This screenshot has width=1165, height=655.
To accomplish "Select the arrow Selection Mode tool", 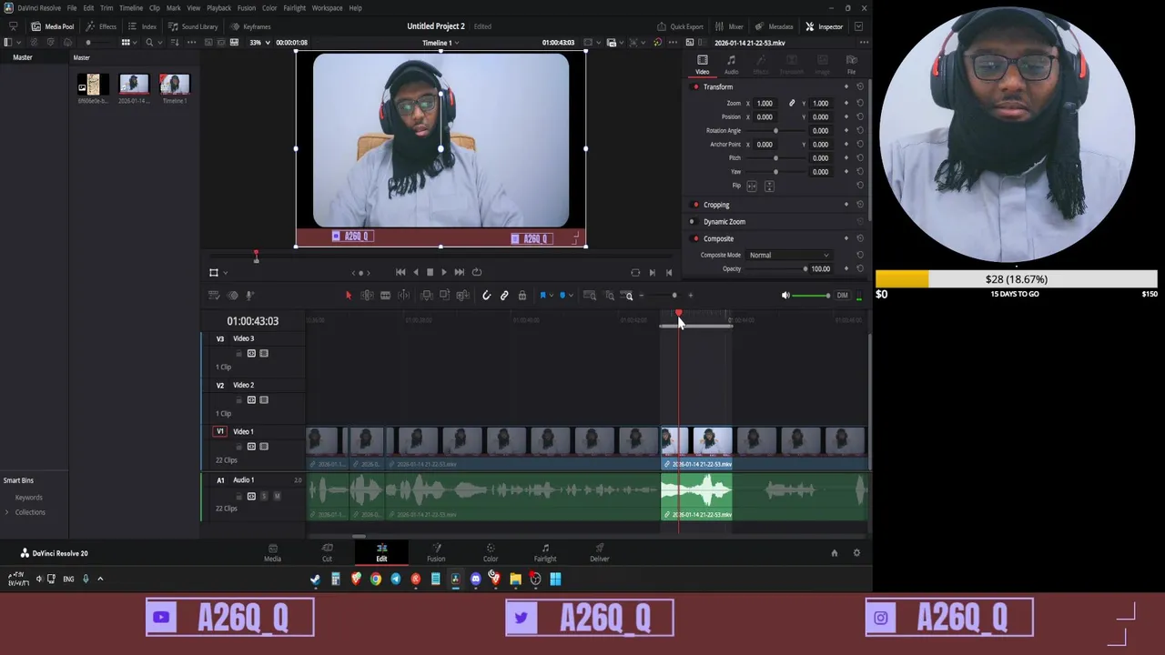I will click(348, 296).
